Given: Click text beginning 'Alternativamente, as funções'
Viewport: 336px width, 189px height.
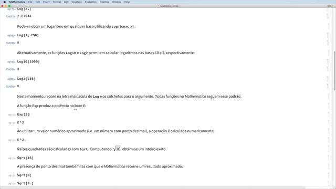Looking at the screenshot, I should click(x=106, y=52).
